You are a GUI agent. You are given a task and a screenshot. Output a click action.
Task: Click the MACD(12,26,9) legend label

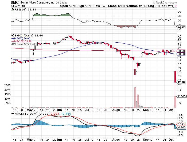point(26,114)
